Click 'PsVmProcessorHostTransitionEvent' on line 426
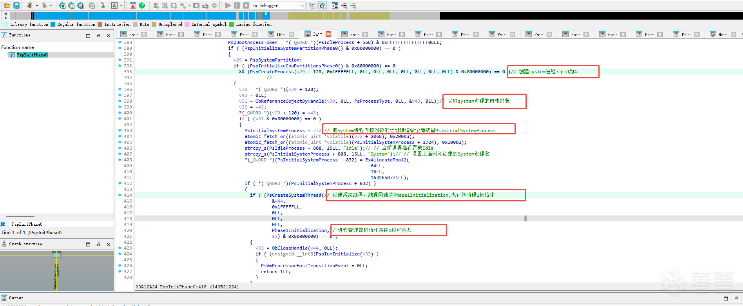 pyautogui.click(x=305, y=266)
